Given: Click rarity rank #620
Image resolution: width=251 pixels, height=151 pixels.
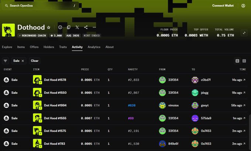Looking at the screenshot, I should click(132, 105).
